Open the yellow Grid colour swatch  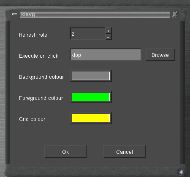click(x=91, y=118)
